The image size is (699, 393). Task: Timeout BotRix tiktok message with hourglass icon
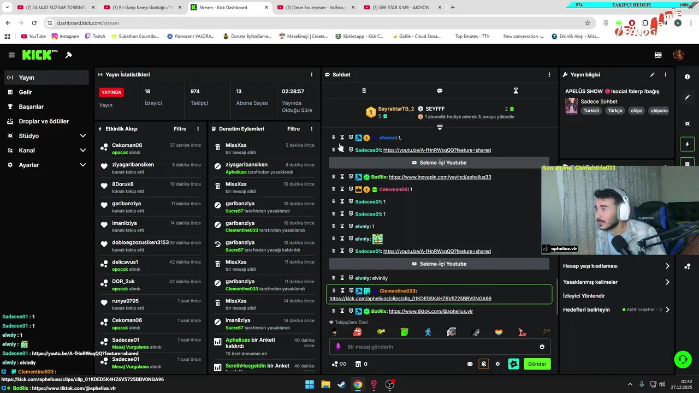(x=342, y=311)
